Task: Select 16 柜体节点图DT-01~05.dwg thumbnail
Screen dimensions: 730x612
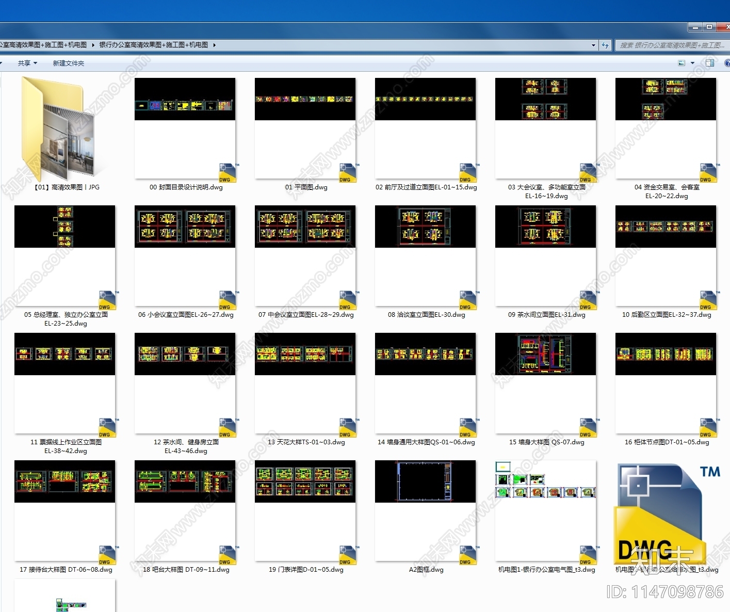Action: tap(666, 383)
